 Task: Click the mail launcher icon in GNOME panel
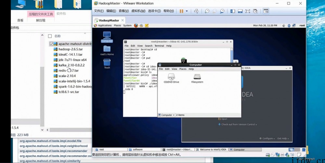pyautogui.click(x=141, y=25)
